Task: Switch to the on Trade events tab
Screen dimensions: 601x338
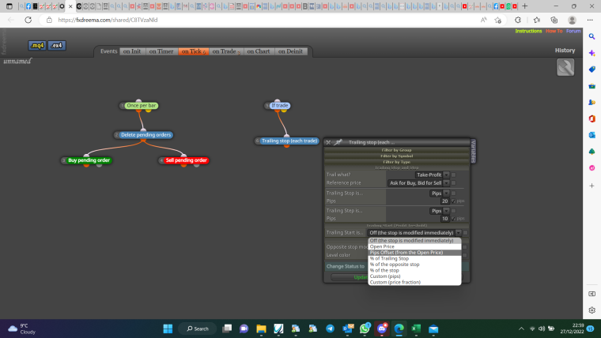Action: point(225,51)
